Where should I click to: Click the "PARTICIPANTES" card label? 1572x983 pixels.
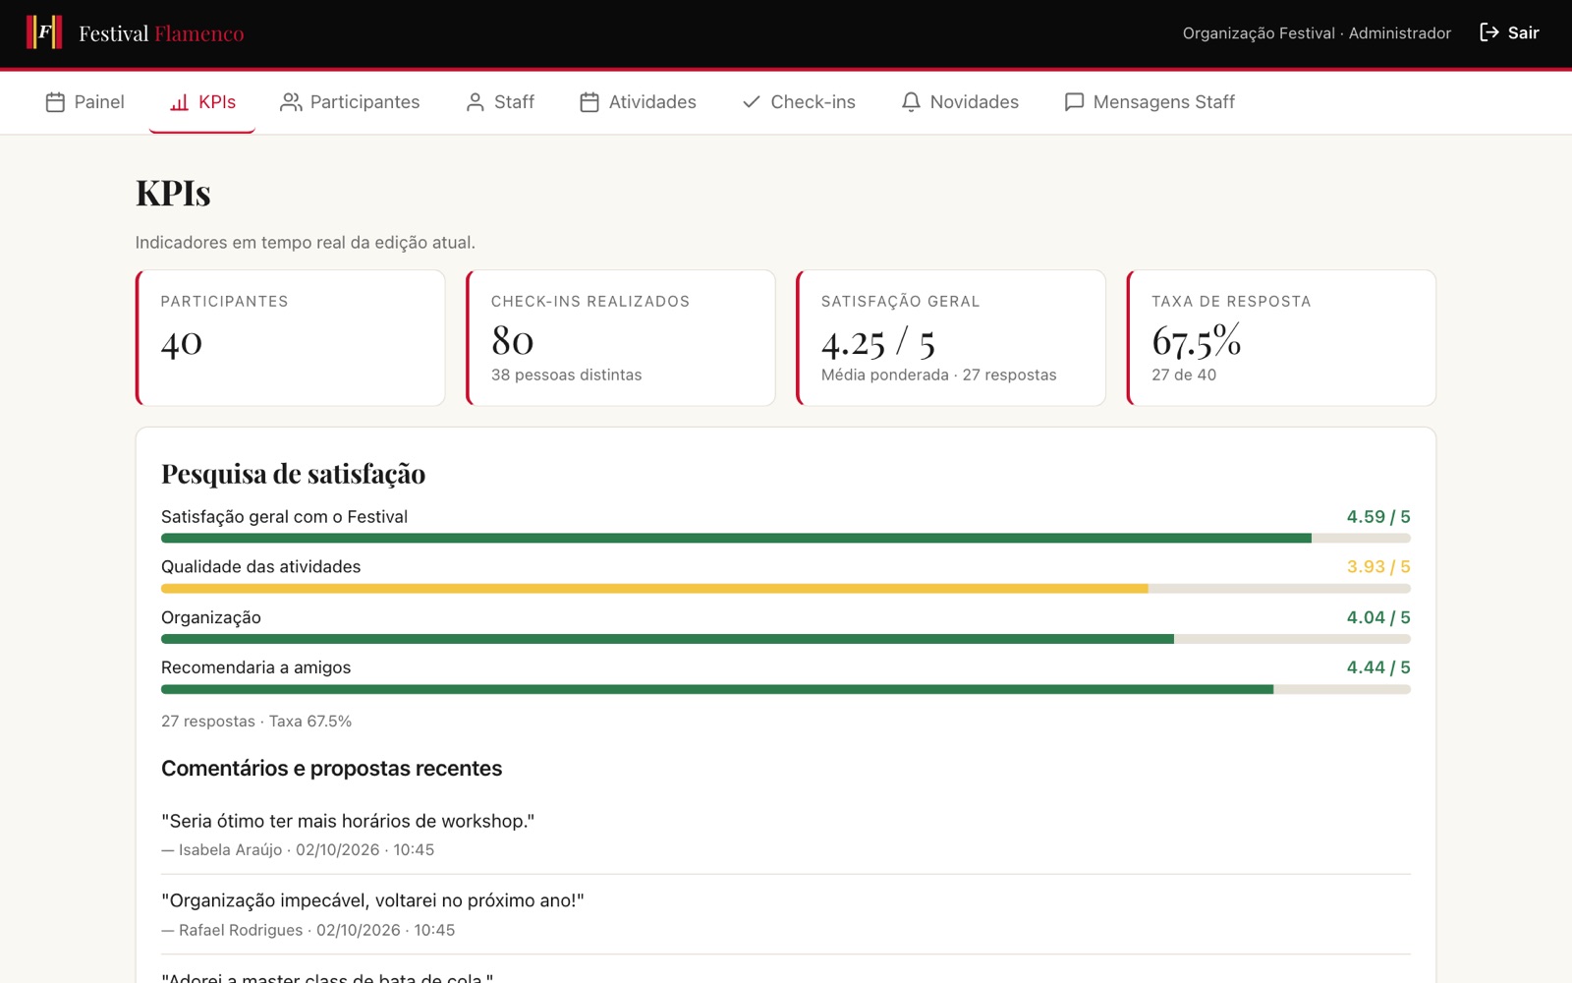(x=225, y=302)
